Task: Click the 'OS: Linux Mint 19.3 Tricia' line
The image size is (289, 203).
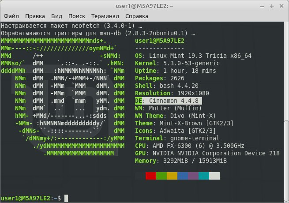Action: point(193,56)
